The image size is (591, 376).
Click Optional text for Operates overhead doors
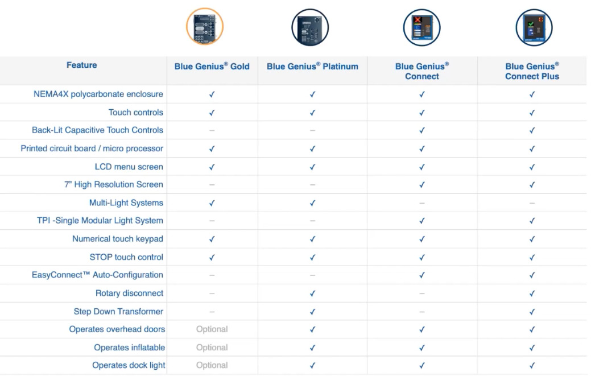[x=212, y=329]
